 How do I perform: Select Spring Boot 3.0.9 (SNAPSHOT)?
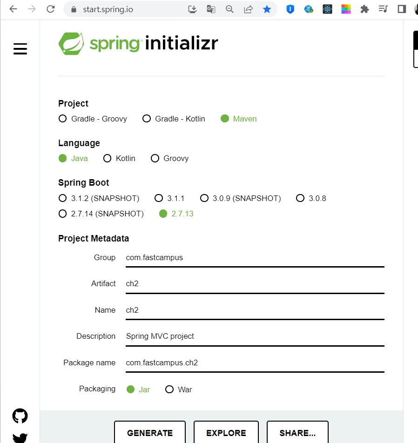[240, 198]
